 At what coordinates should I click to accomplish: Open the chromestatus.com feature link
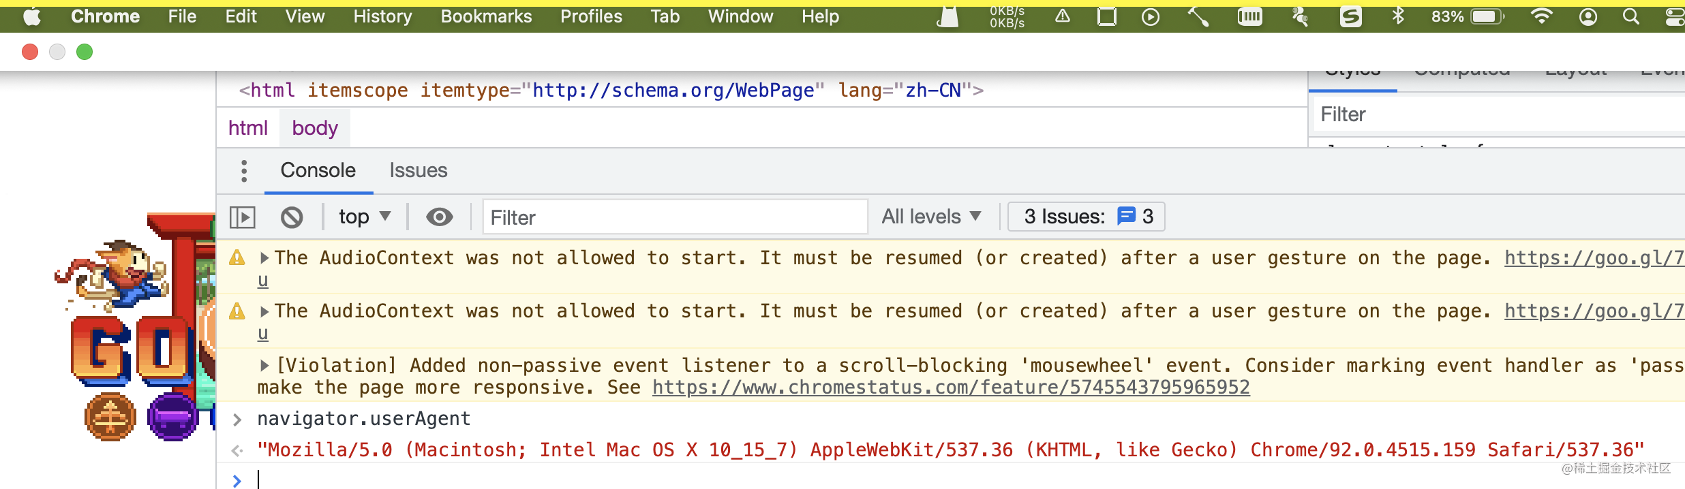click(951, 388)
